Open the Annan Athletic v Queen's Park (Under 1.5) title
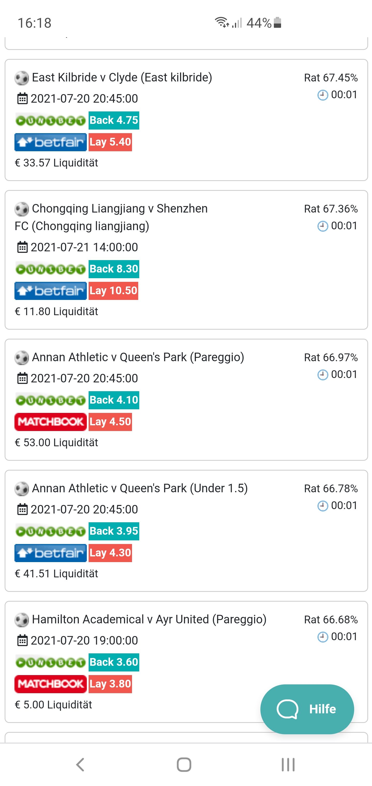This screenshot has width=372, height=786. pos(140,488)
